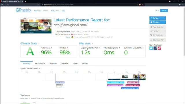
Task: Open Brave shields icon
Action: pyautogui.click(x=140, y=5)
